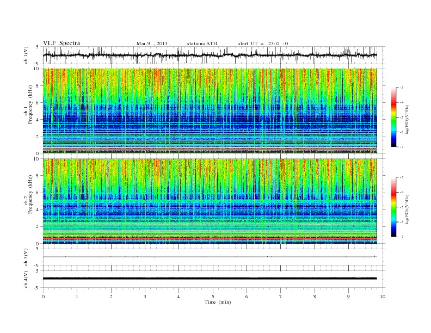Click the lower PSD color scale bar
This screenshot has width=431, height=333.
tap(393, 207)
